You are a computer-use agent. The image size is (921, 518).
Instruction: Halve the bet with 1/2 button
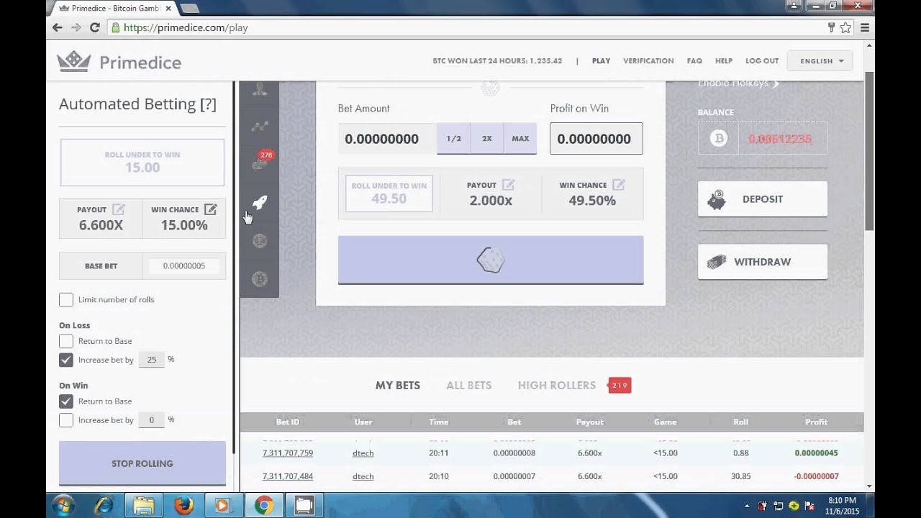tap(453, 139)
